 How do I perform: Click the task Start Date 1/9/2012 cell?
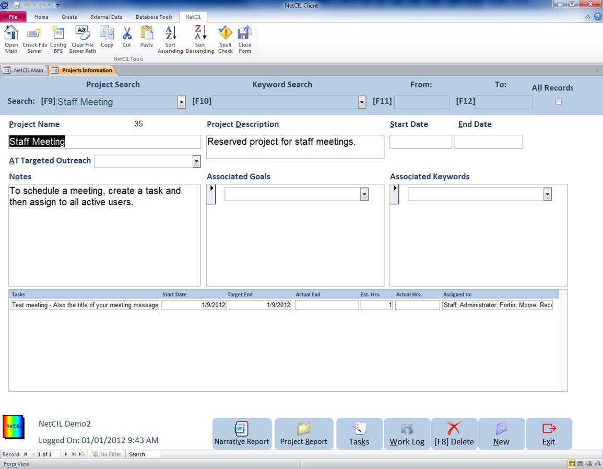click(194, 305)
